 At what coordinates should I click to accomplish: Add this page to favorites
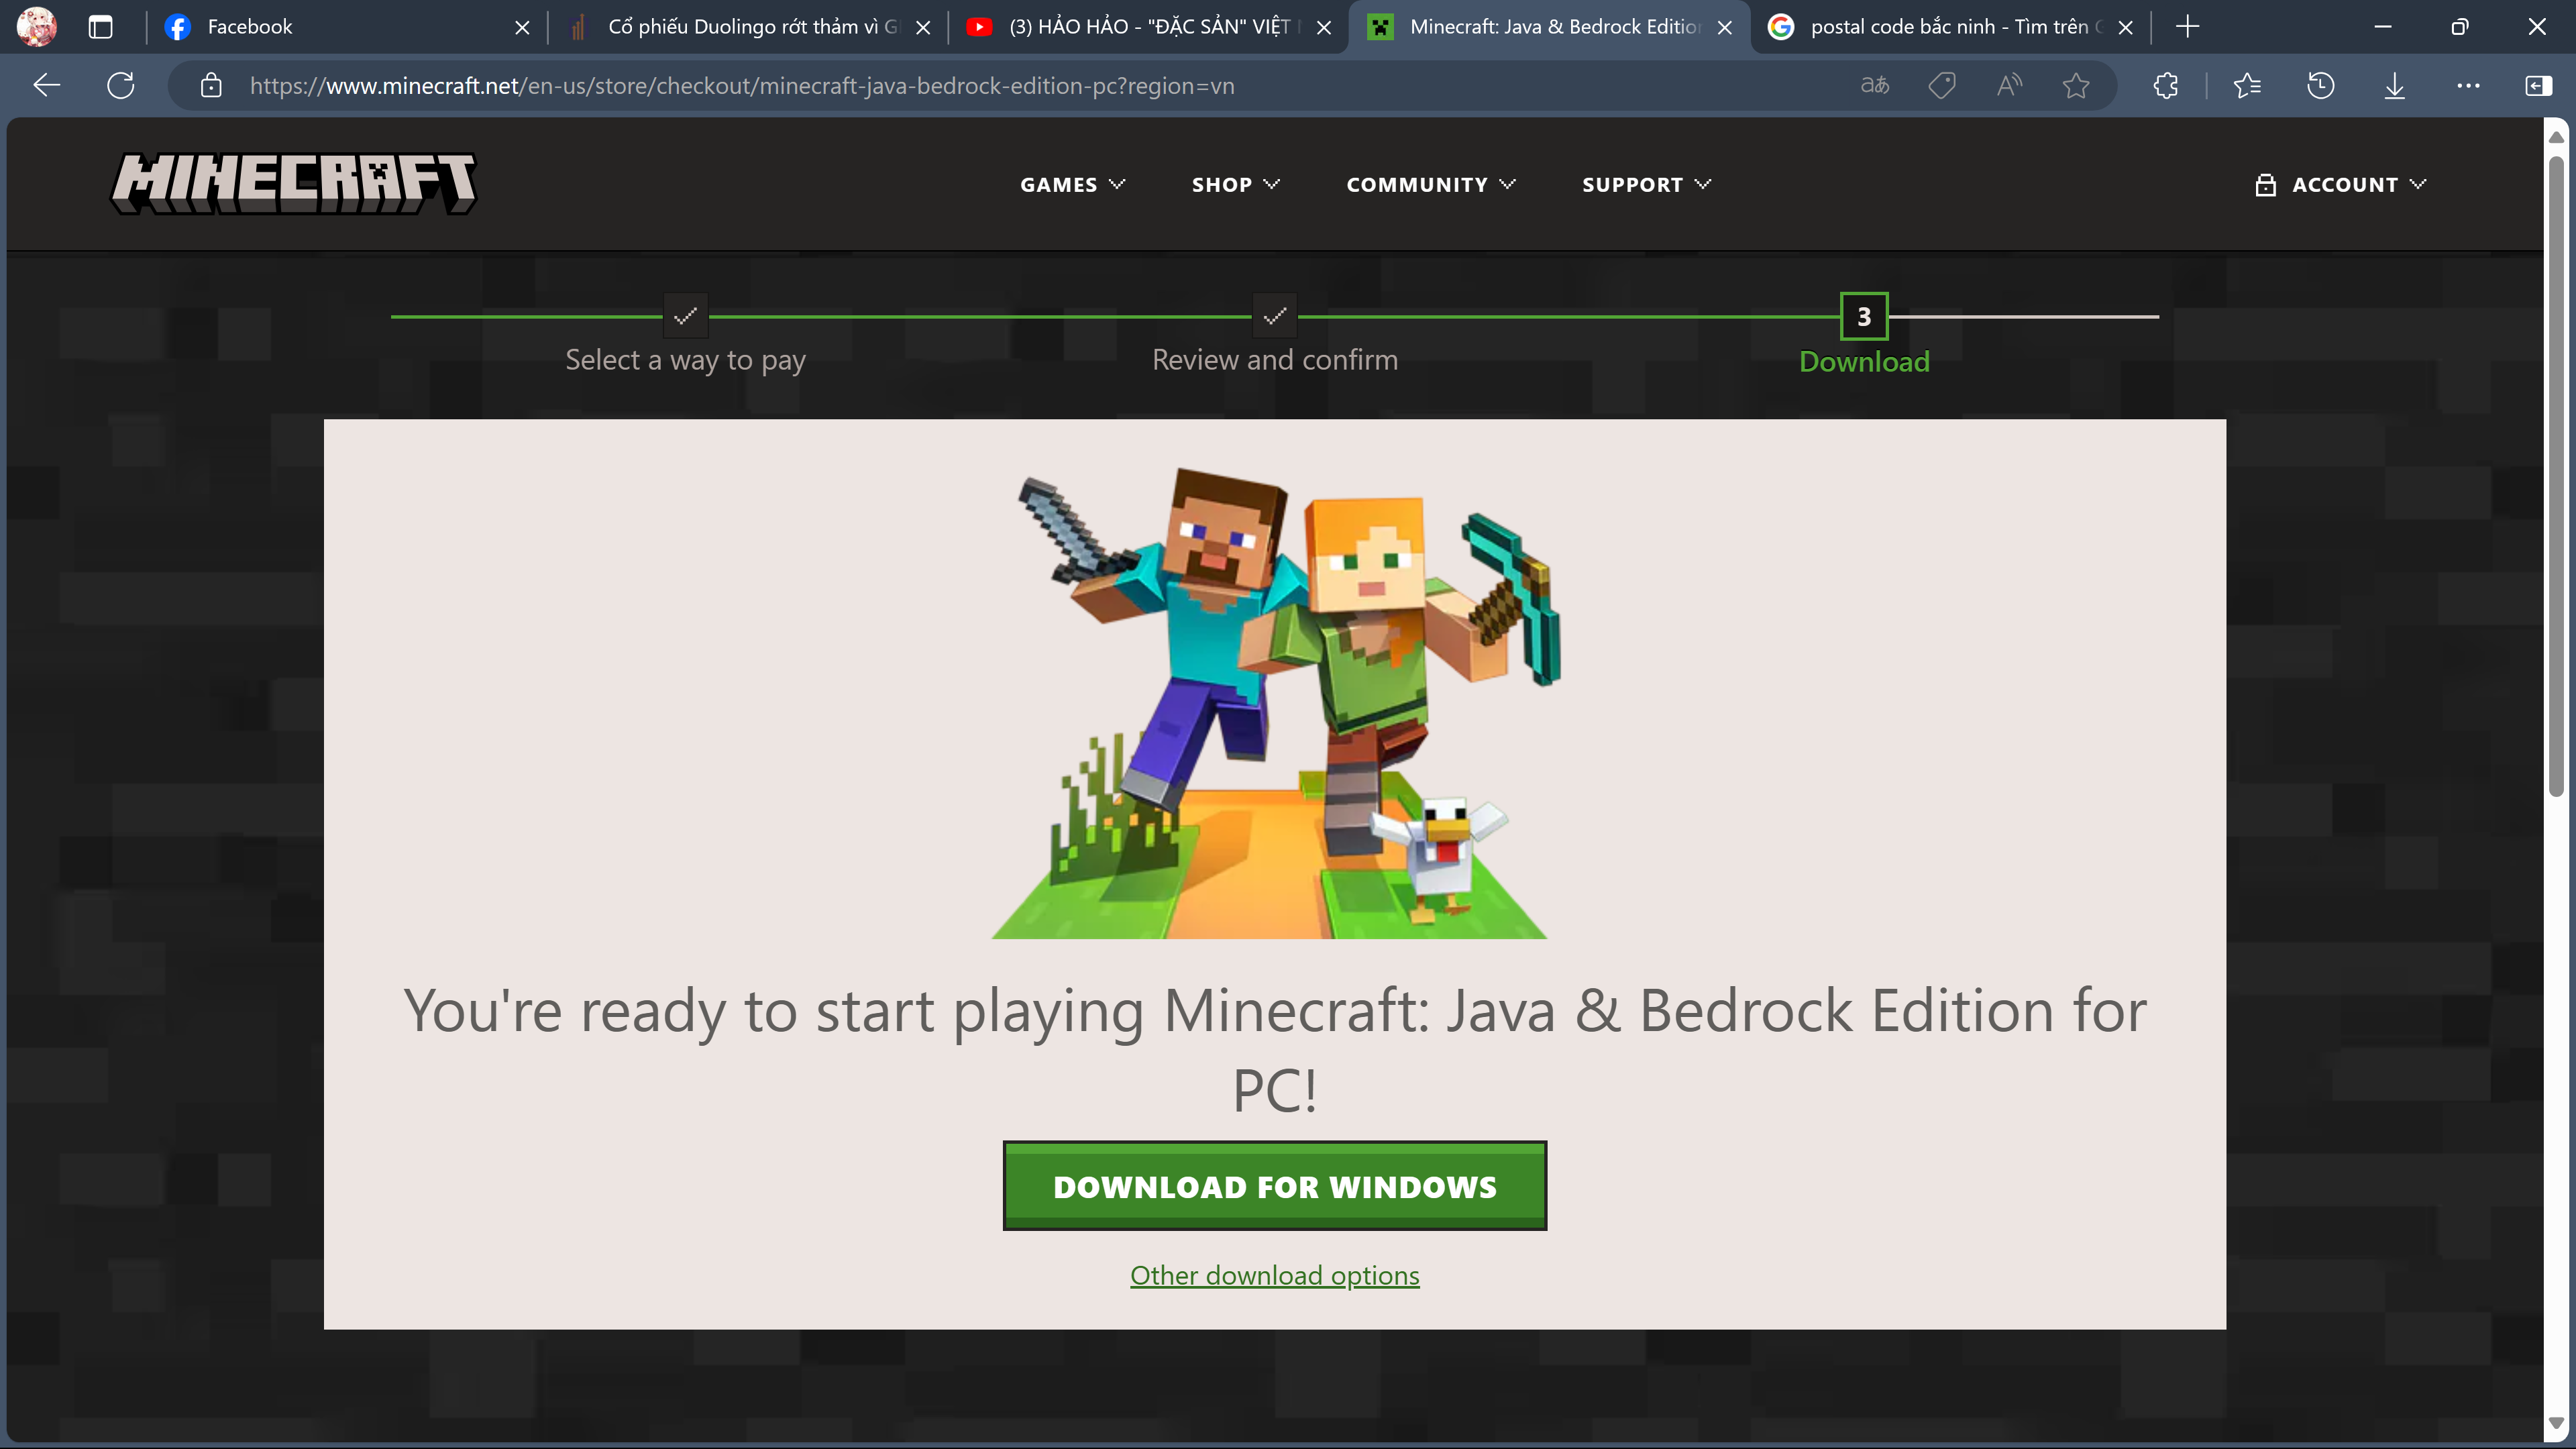[x=2076, y=86]
